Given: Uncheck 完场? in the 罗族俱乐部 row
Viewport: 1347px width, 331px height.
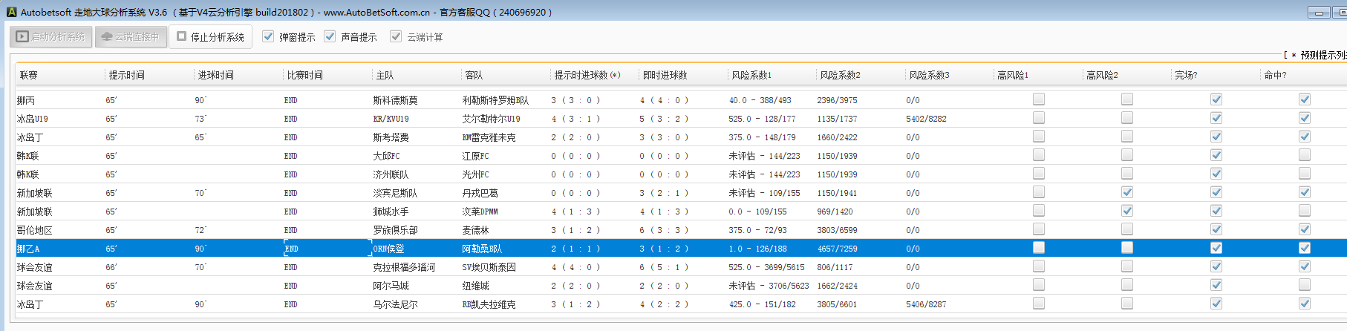Looking at the screenshot, I should pos(1216,229).
